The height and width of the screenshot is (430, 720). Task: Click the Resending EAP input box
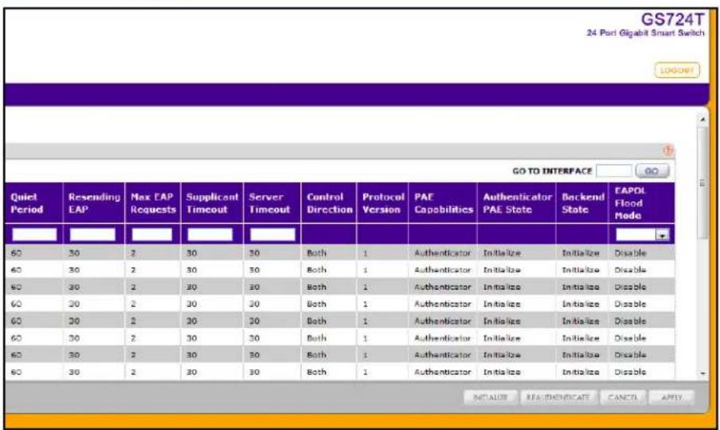[92, 234]
